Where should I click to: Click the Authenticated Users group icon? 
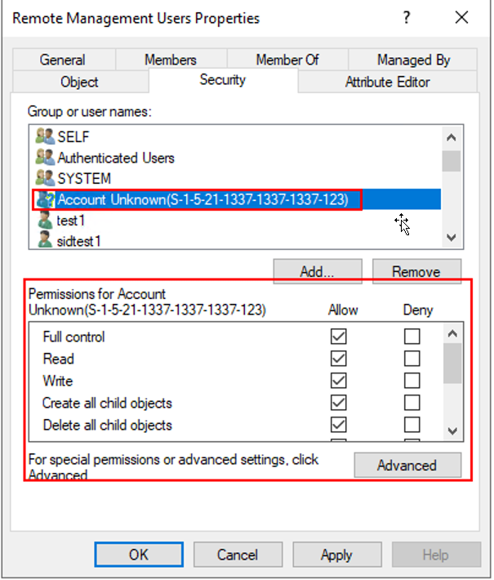coord(44,158)
